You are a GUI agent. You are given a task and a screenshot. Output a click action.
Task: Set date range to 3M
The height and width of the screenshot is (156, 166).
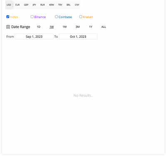(x=78, y=27)
